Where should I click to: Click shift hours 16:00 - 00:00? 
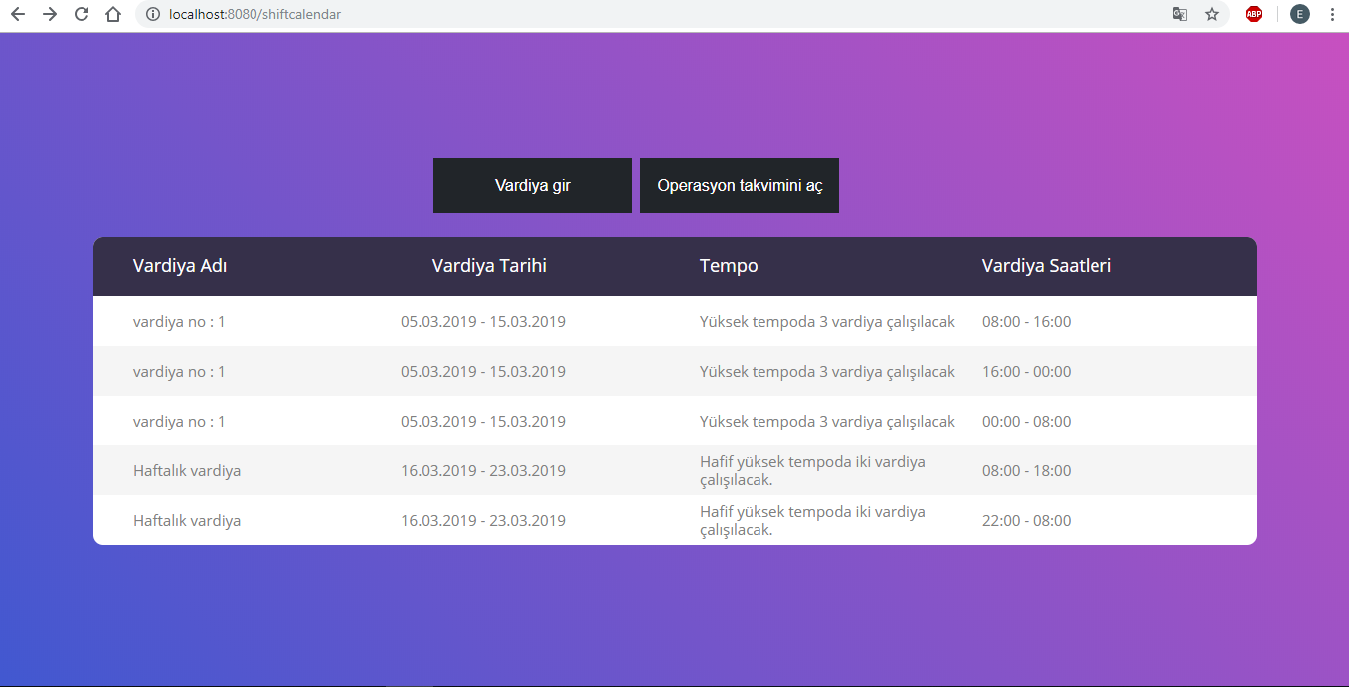pos(1027,372)
